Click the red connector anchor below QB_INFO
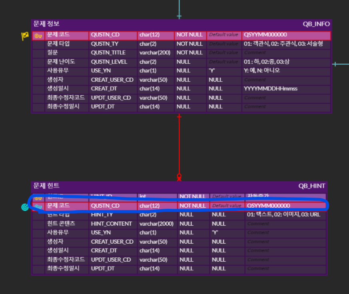 click(179, 116)
